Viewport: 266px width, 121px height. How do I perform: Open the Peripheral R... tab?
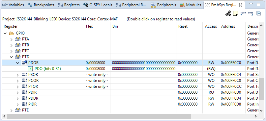click(131, 5)
